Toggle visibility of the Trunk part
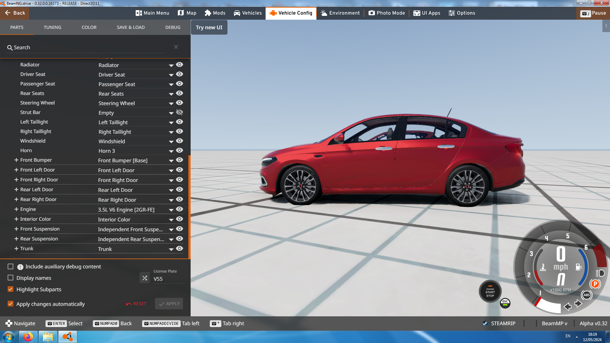Image resolution: width=610 pixels, height=343 pixels. click(x=180, y=248)
